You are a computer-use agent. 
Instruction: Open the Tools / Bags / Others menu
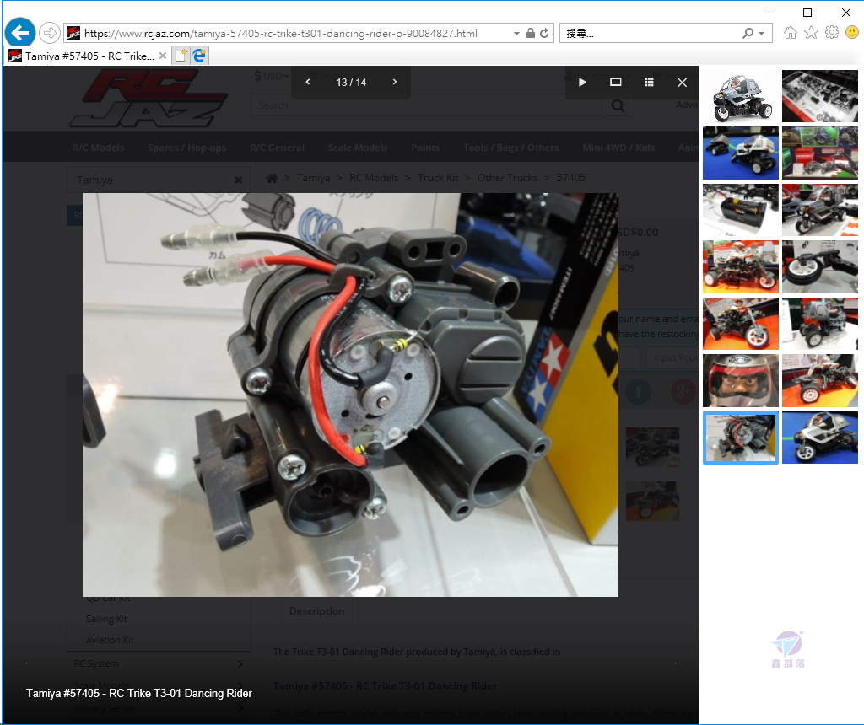point(510,148)
